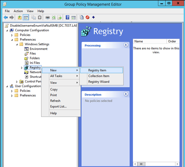Select Collection Item from the submenu
The width and height of the screenshot is (185, 167).
pos(102,76)
